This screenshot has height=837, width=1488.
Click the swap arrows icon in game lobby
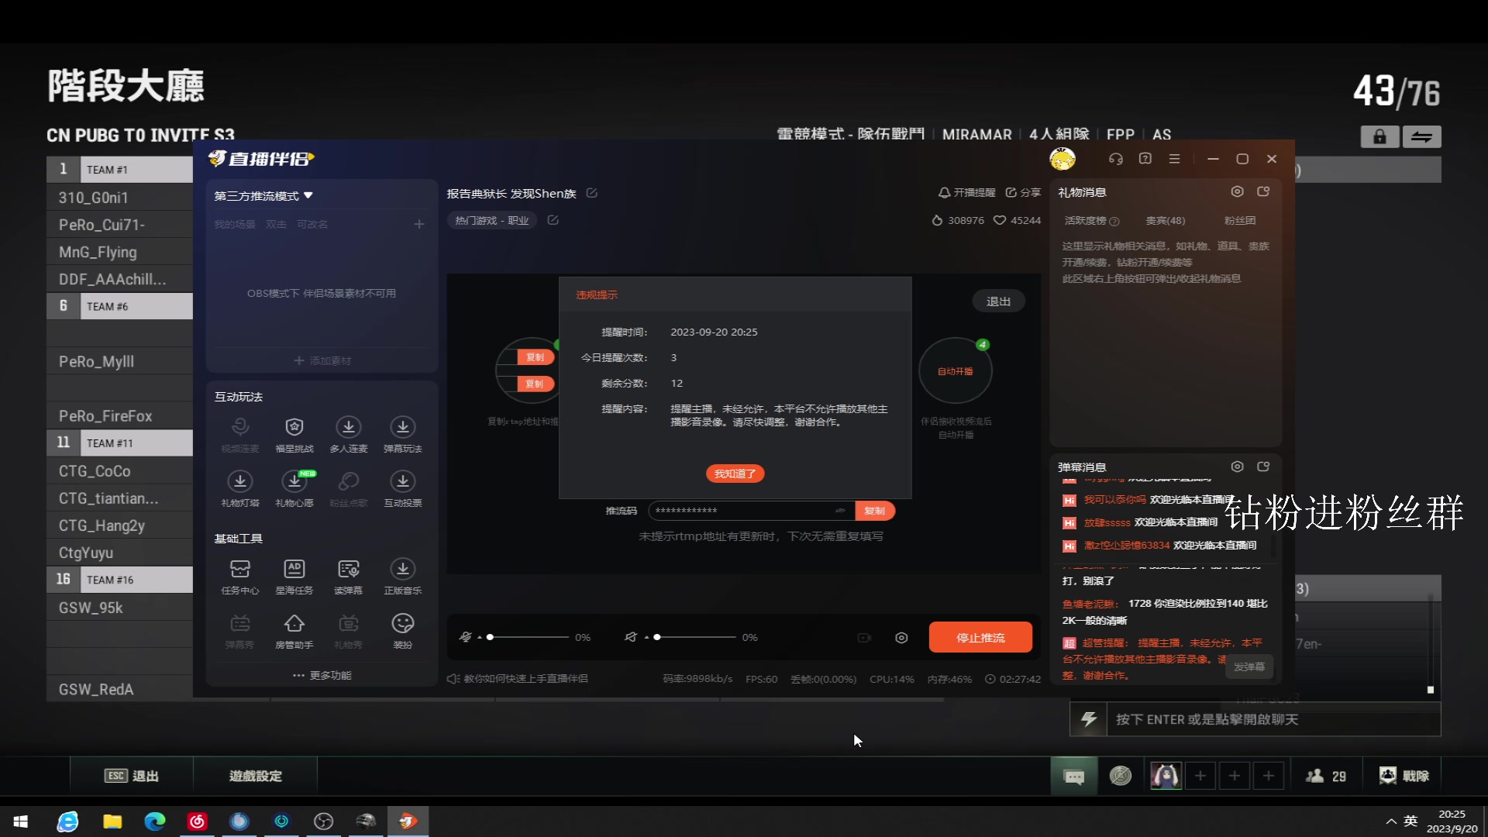pos(1422,137)
